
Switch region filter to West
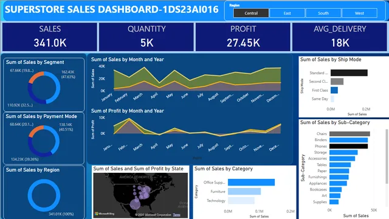pos(359,13)
